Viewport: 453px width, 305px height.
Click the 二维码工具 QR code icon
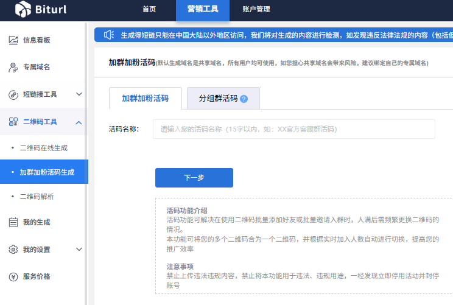pyautogui.click(x=13, y=122)
